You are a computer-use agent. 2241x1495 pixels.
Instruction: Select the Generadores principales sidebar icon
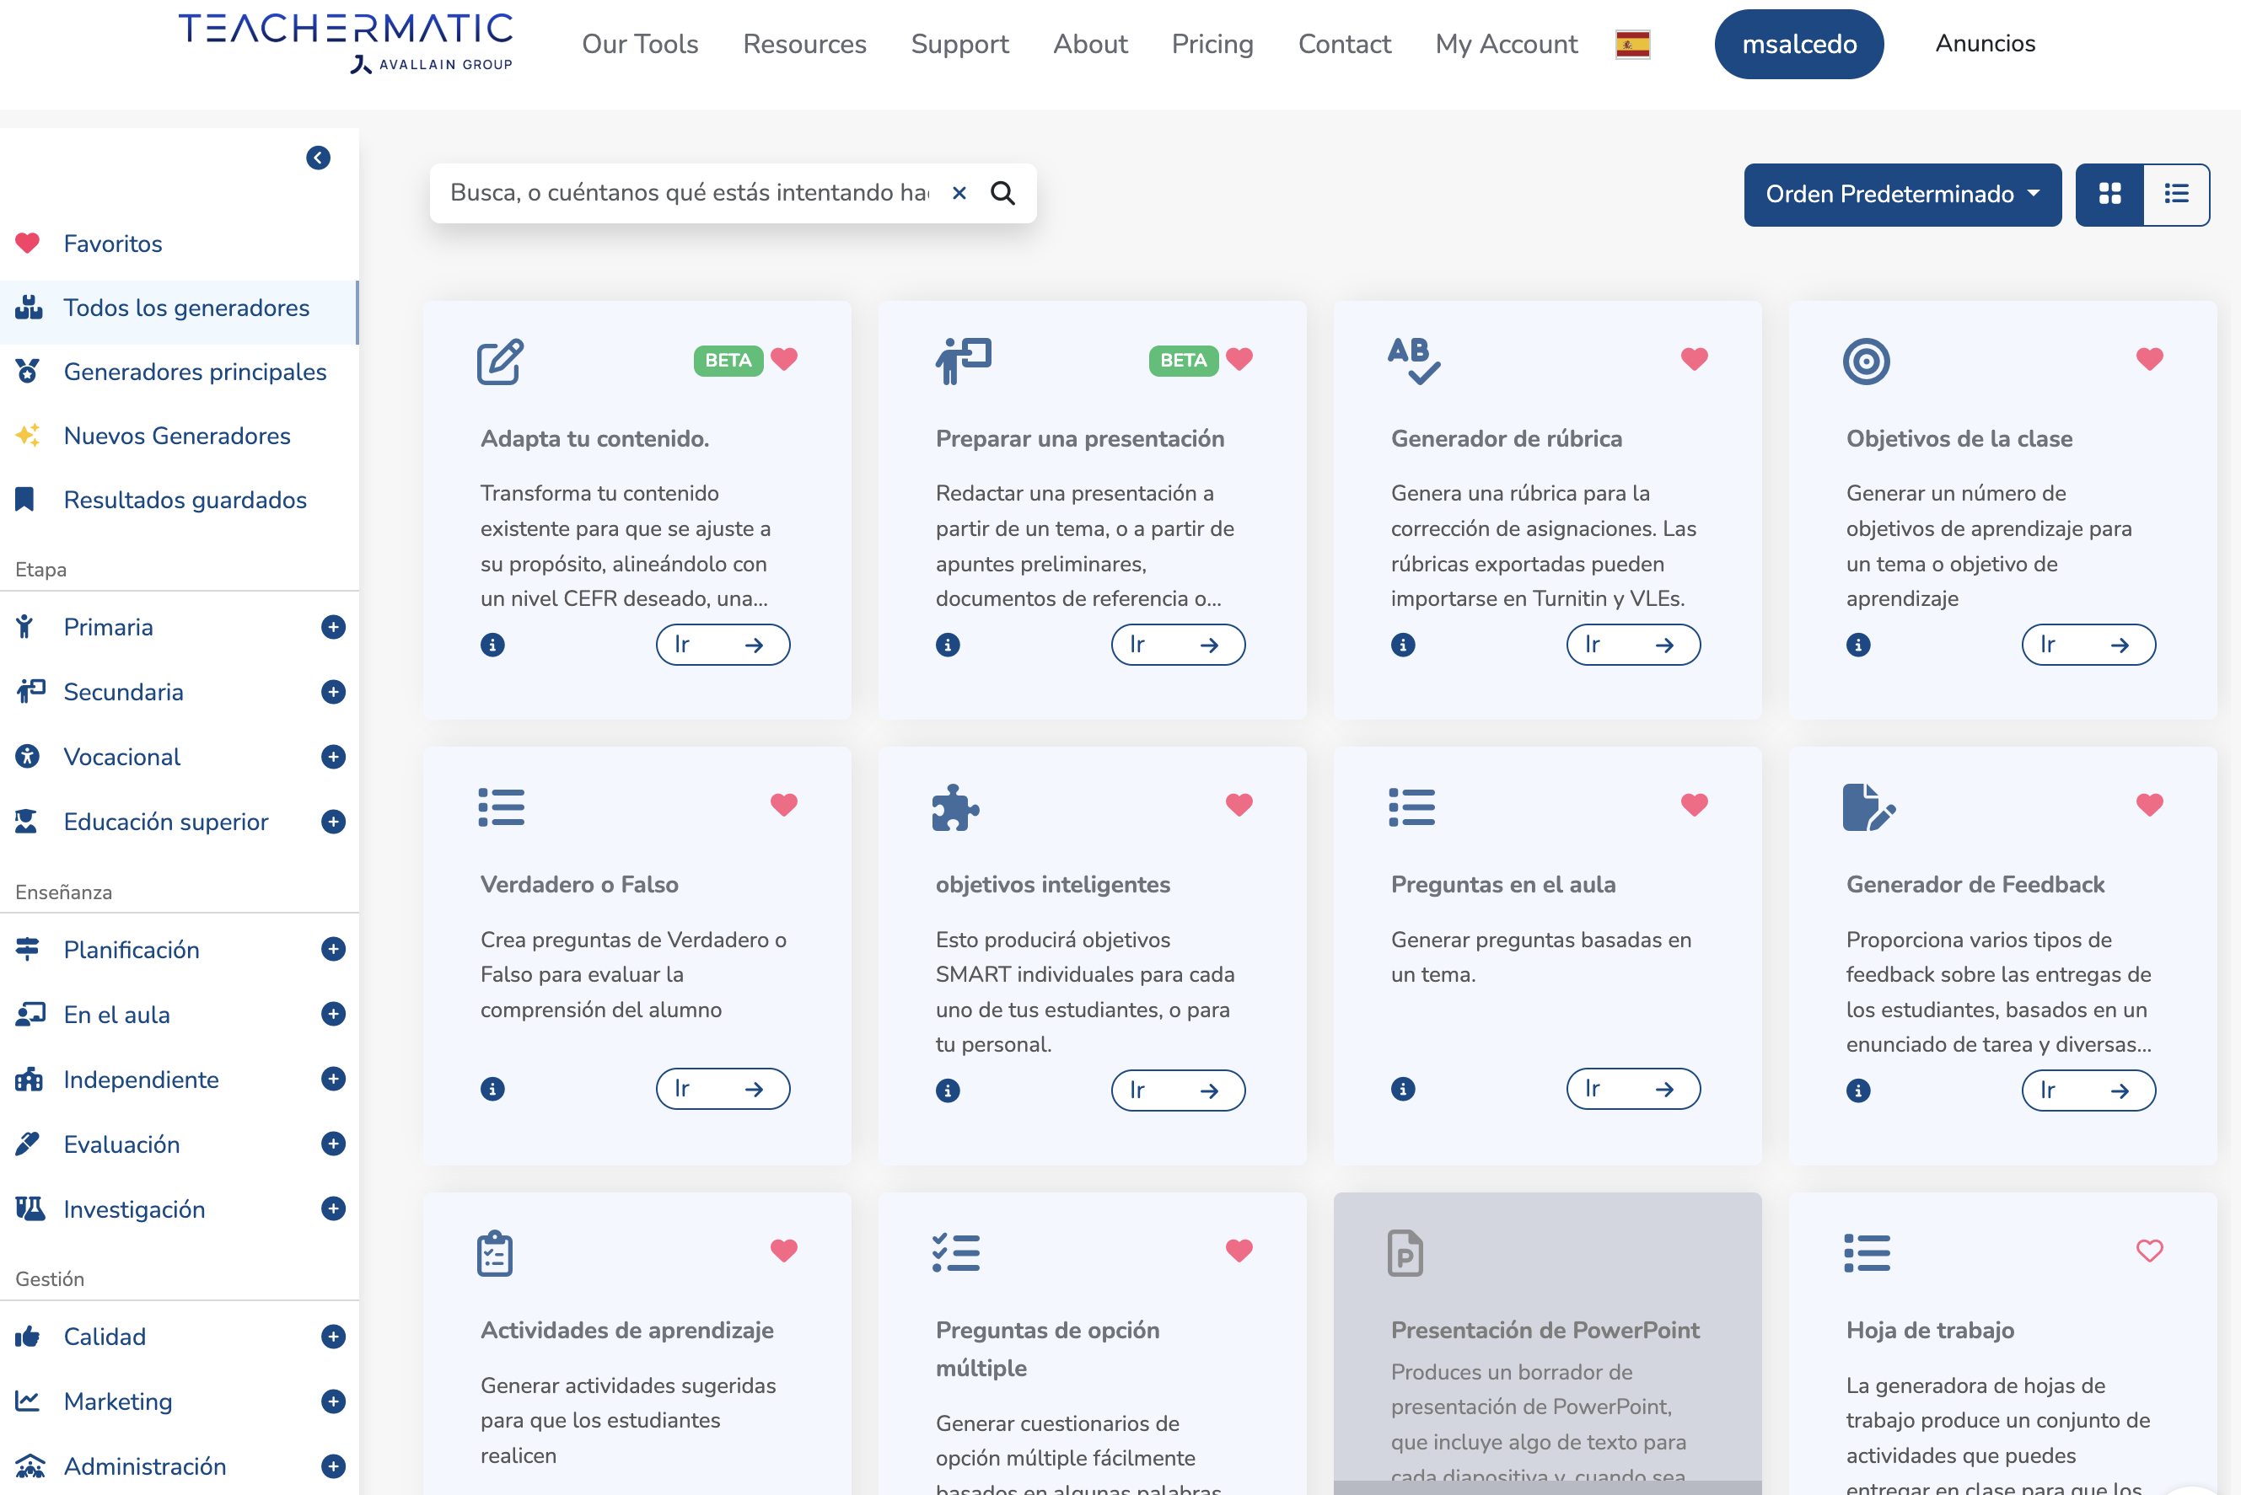[x=29, y=371]
